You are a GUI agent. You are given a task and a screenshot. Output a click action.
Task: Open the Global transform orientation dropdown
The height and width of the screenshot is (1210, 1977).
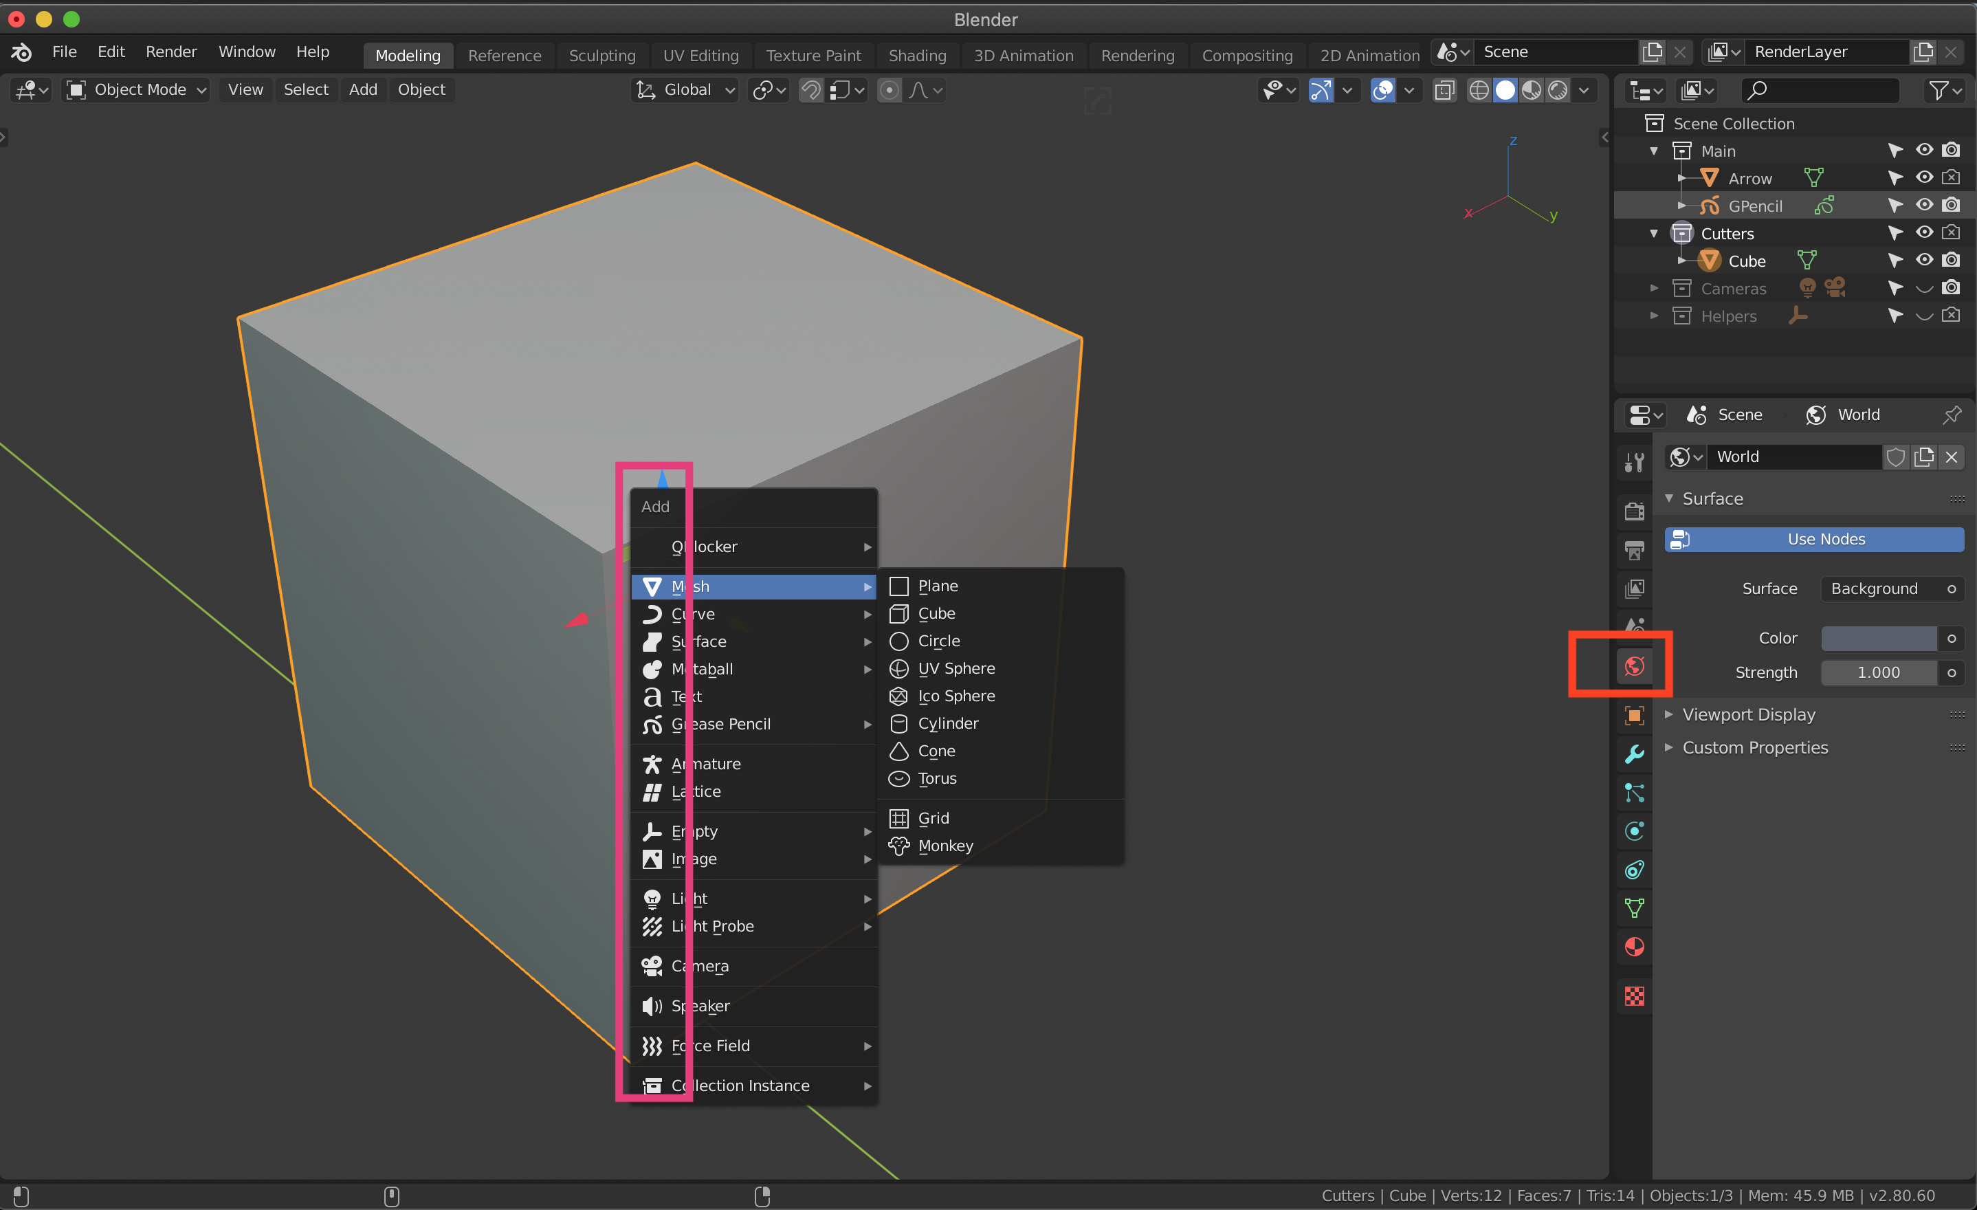[x=685, y=90]
